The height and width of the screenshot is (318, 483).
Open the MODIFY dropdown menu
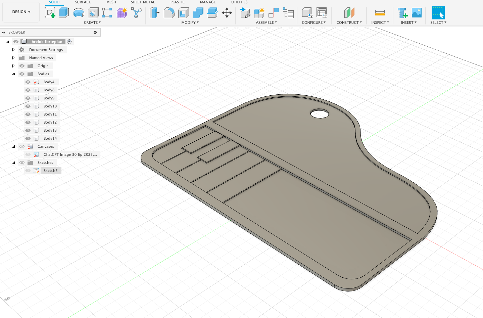190,22
